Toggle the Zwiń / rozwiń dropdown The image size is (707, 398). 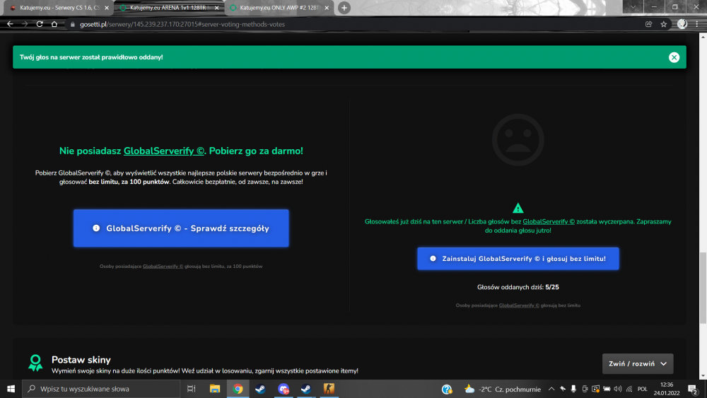pyautogui.click(x=638, y=364)
